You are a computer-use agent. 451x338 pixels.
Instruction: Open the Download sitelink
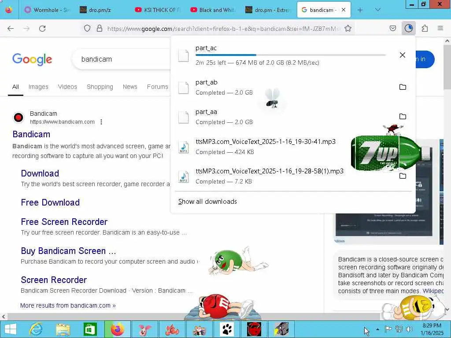(40, 173)
